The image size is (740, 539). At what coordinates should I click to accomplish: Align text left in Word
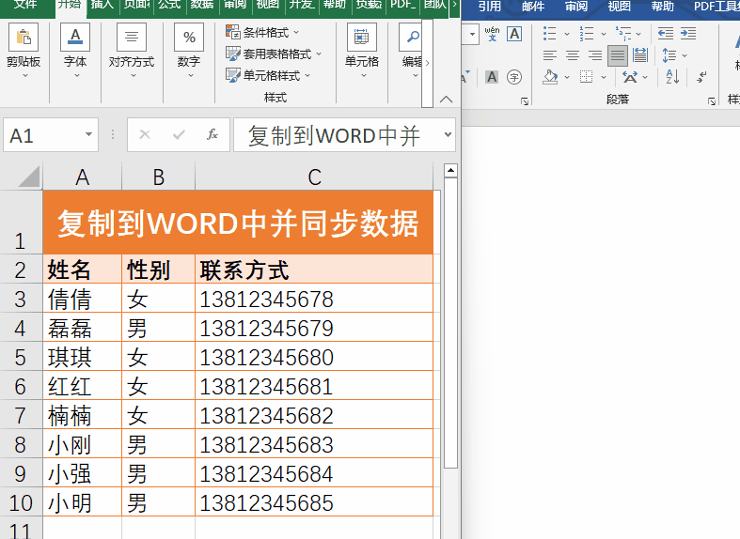[x=550, y=55]
